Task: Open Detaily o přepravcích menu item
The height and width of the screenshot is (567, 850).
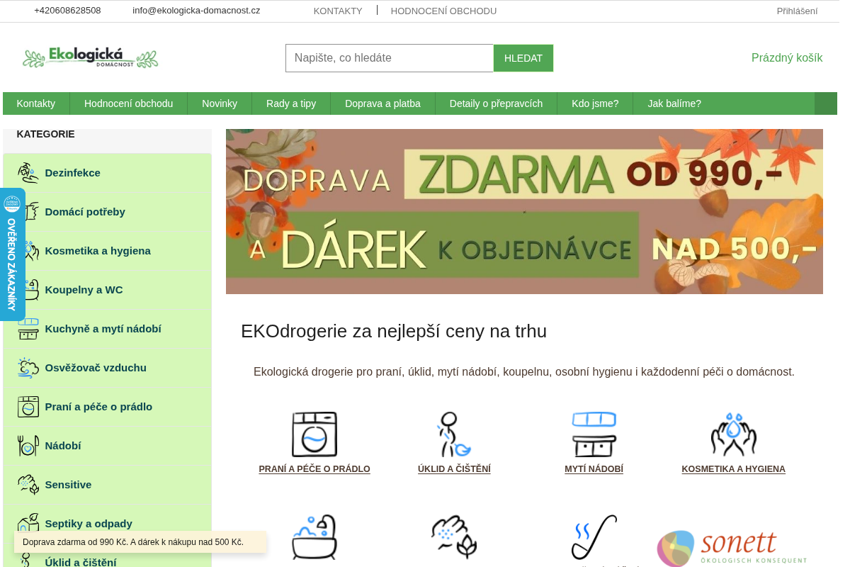Action: pos(496,103)
